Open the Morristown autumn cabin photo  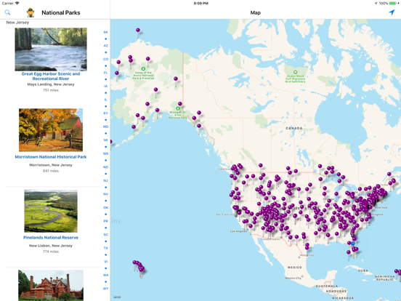[51, 130]
